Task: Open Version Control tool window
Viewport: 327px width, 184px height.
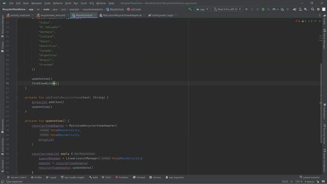Action: point(17,177)
